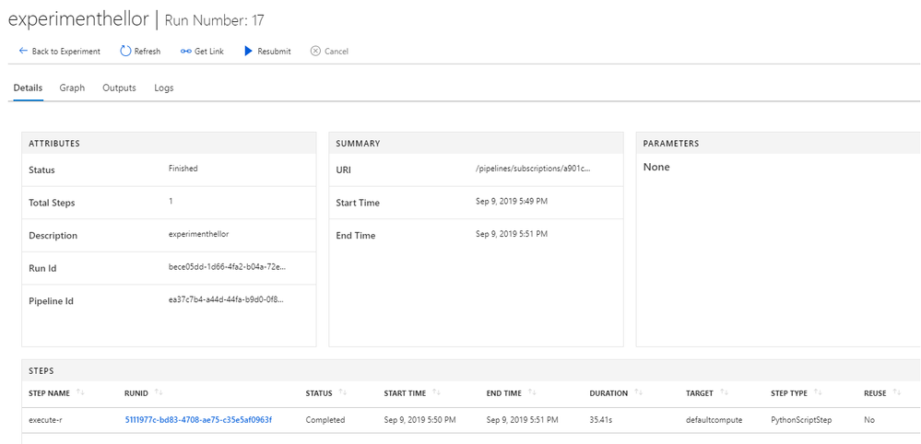Screen dimensions: 921x444
Task: Sort steps by Reuse arrows
Action: [x=897, y=393]
